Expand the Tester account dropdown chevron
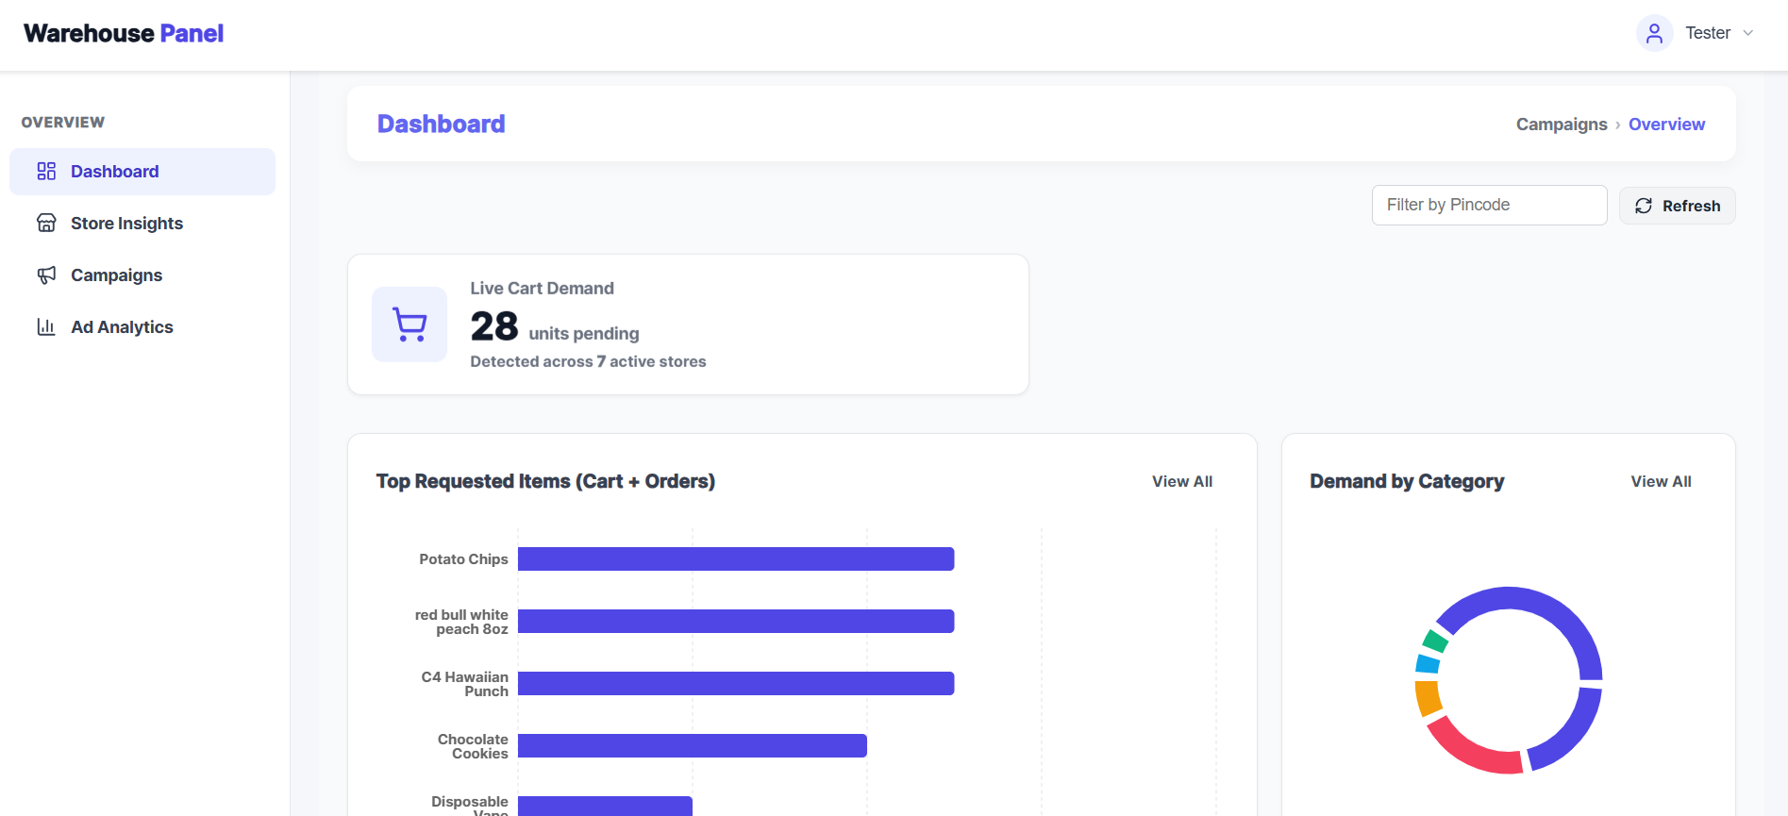The height and width of the screenshot is (816, 1788). [1748, 34]
